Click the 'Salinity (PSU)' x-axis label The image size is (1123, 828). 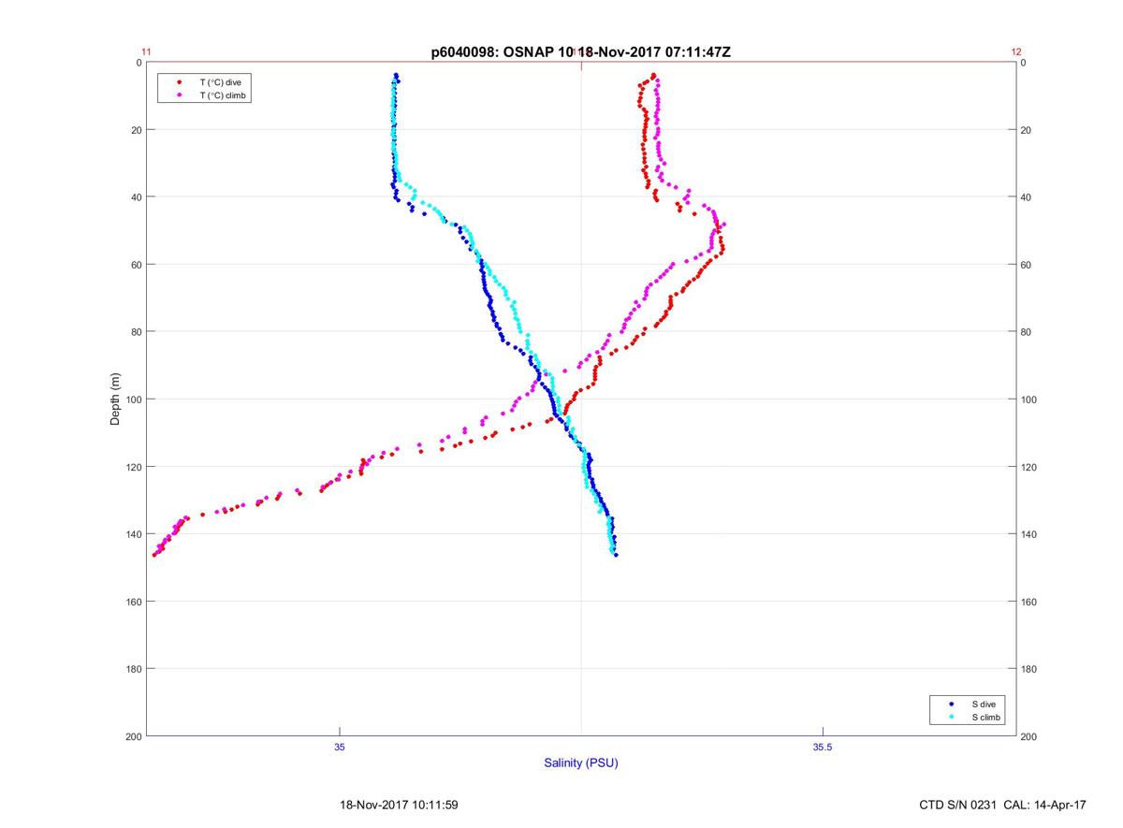581,763
